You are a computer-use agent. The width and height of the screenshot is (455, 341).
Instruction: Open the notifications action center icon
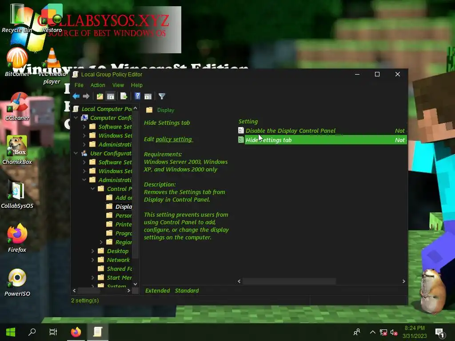point(440,333)
